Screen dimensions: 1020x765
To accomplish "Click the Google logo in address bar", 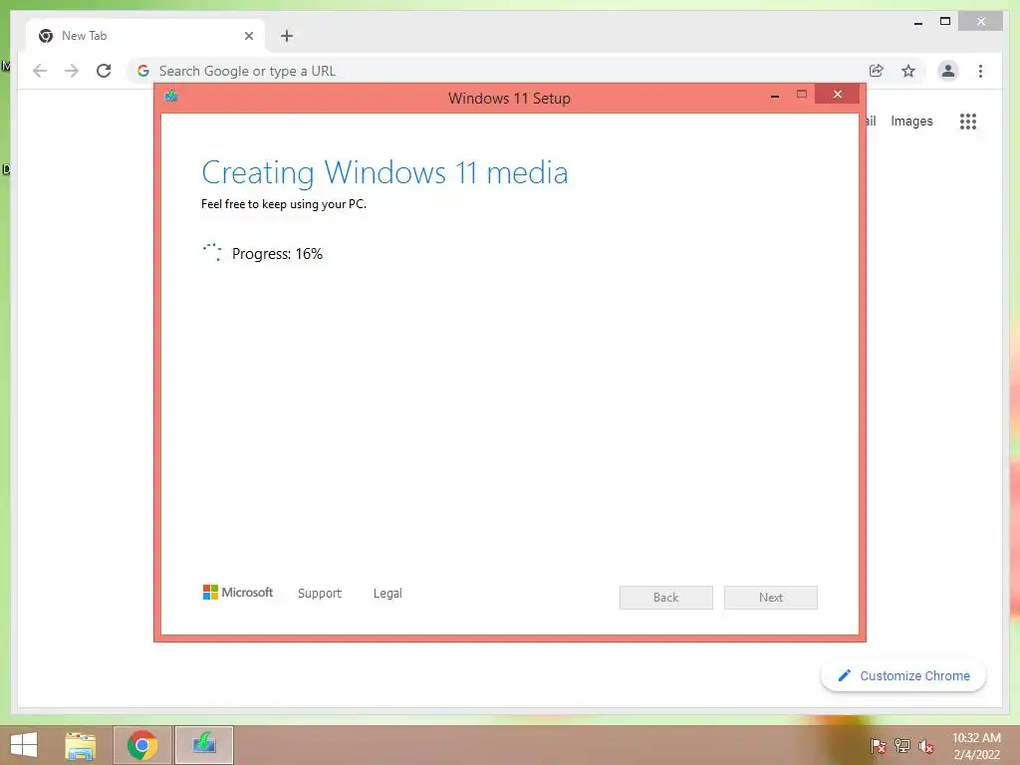I will click(x=143, y=71).
